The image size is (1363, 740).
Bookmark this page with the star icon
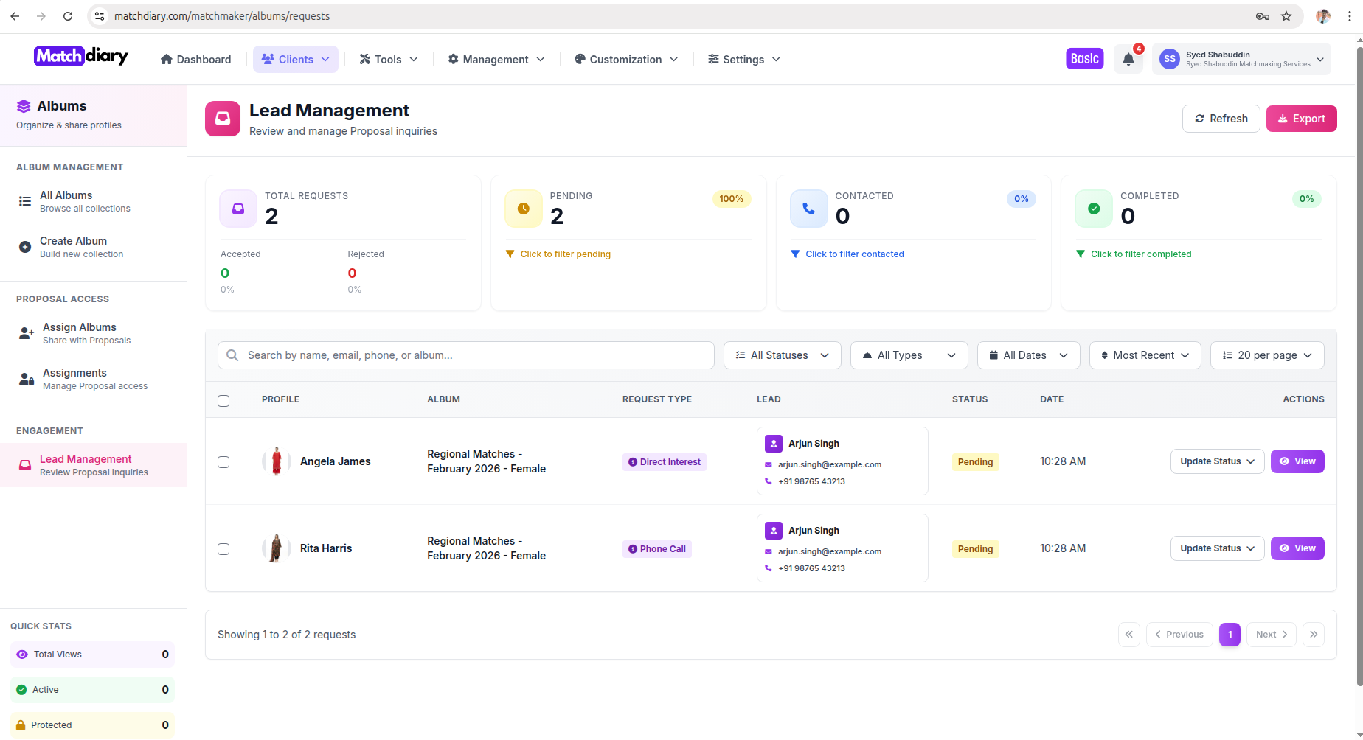tap(1286, 16)
